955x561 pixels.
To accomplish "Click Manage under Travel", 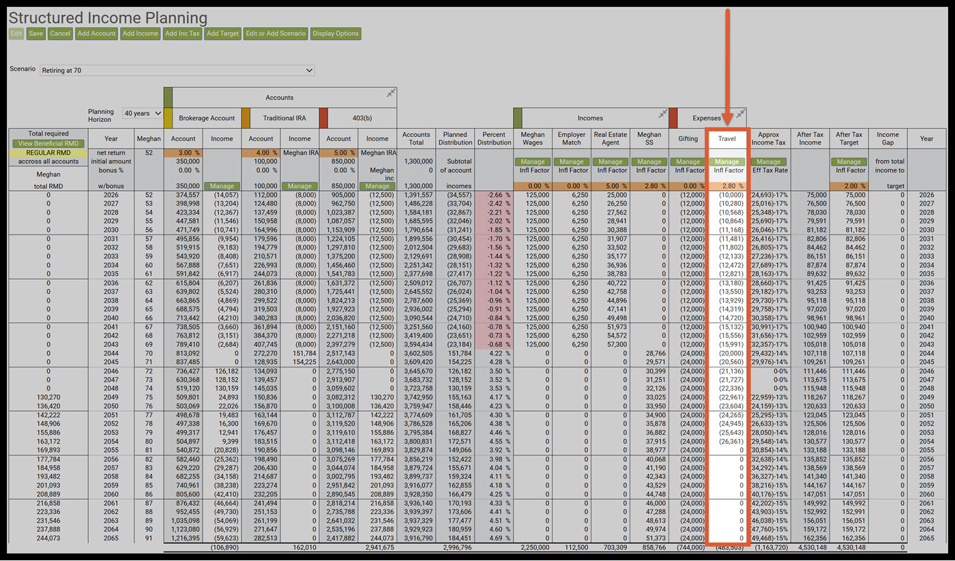I will [727, 162].
